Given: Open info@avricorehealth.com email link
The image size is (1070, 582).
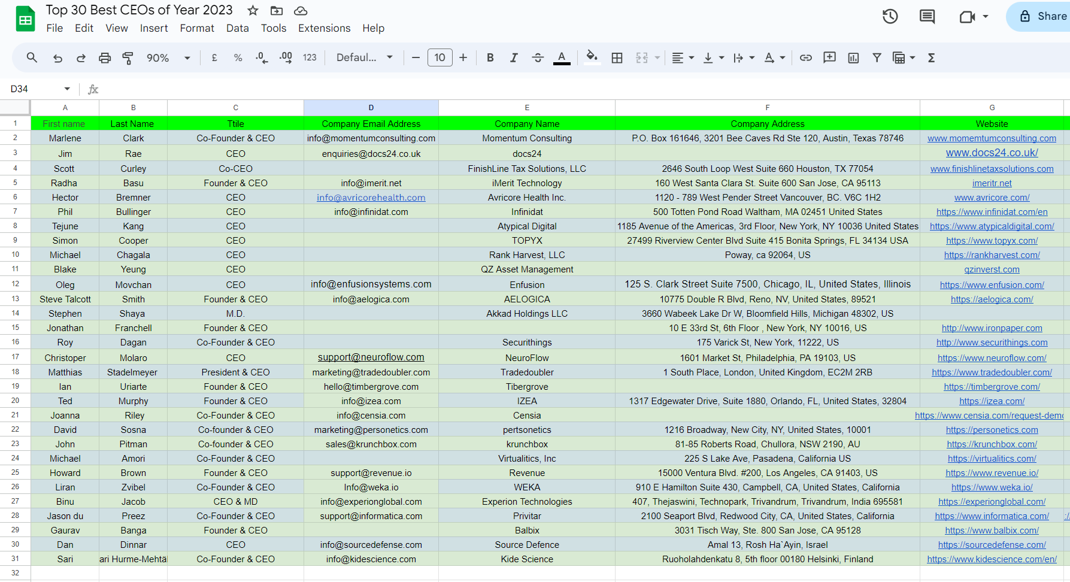Looking at the screenshot, I should coord(371,198).
